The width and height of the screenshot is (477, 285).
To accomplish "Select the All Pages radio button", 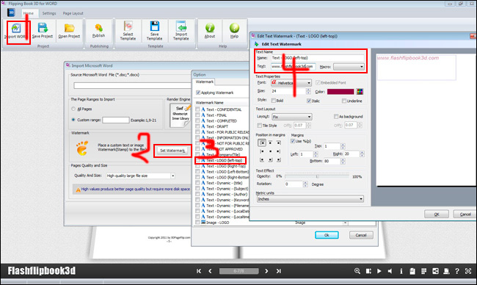I will click(73, 109).
